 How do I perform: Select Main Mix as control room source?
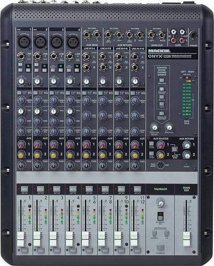(x=162, y=80)
